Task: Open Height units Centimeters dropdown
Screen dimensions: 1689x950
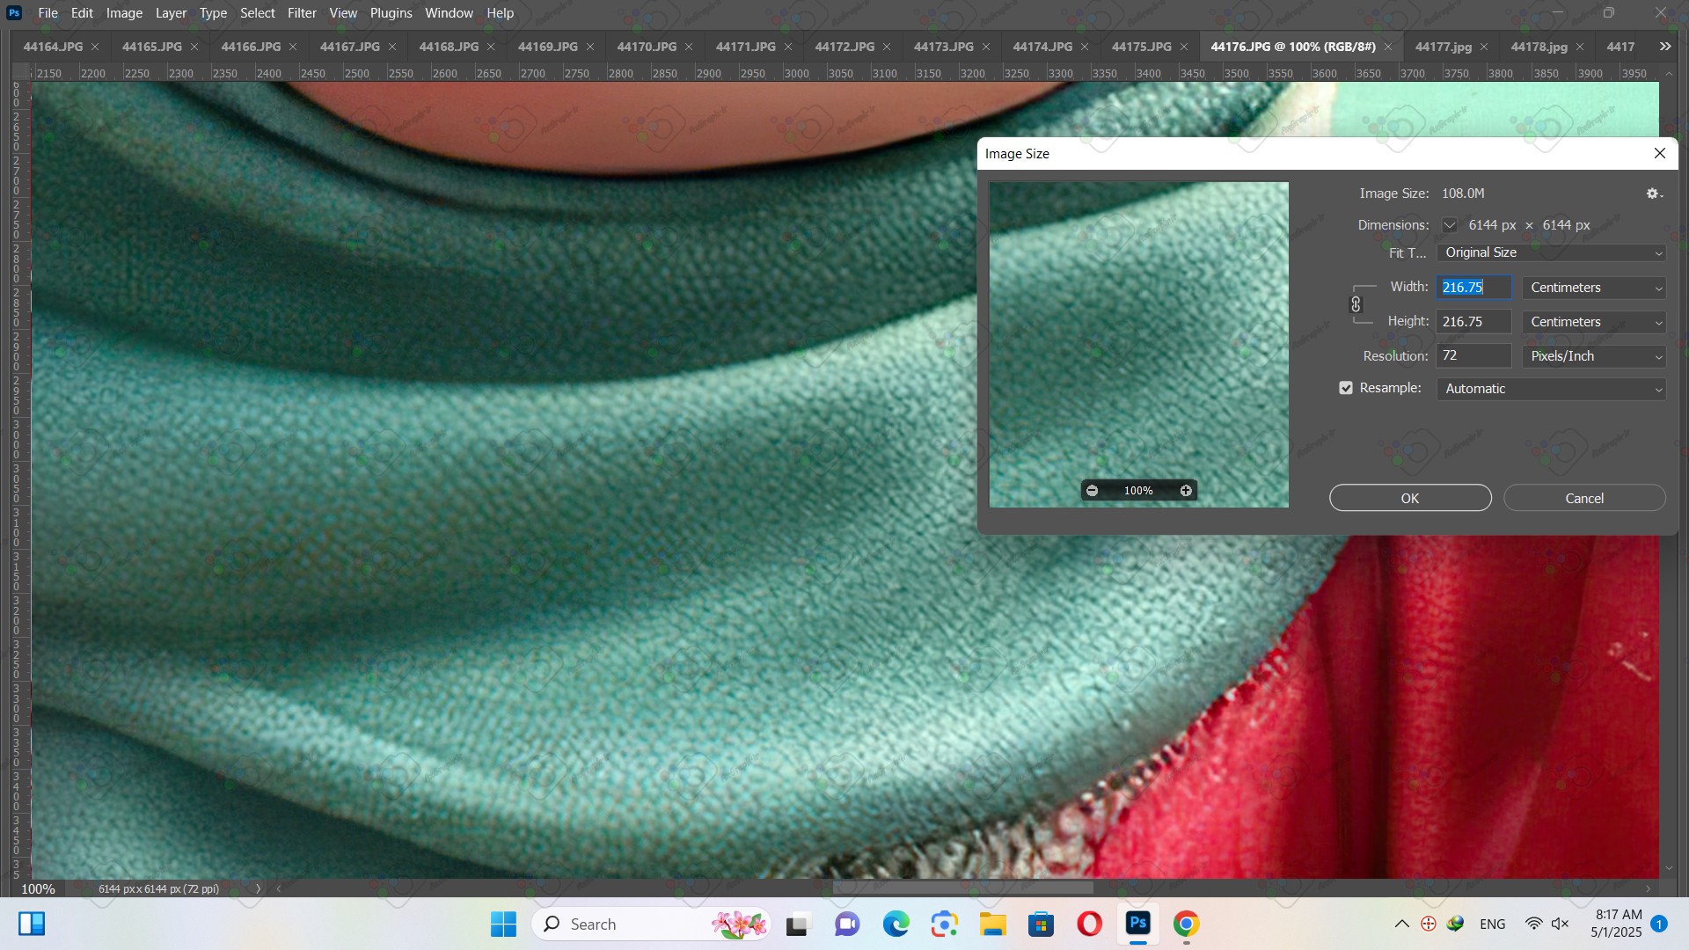Action: [x=1594, y=322]
